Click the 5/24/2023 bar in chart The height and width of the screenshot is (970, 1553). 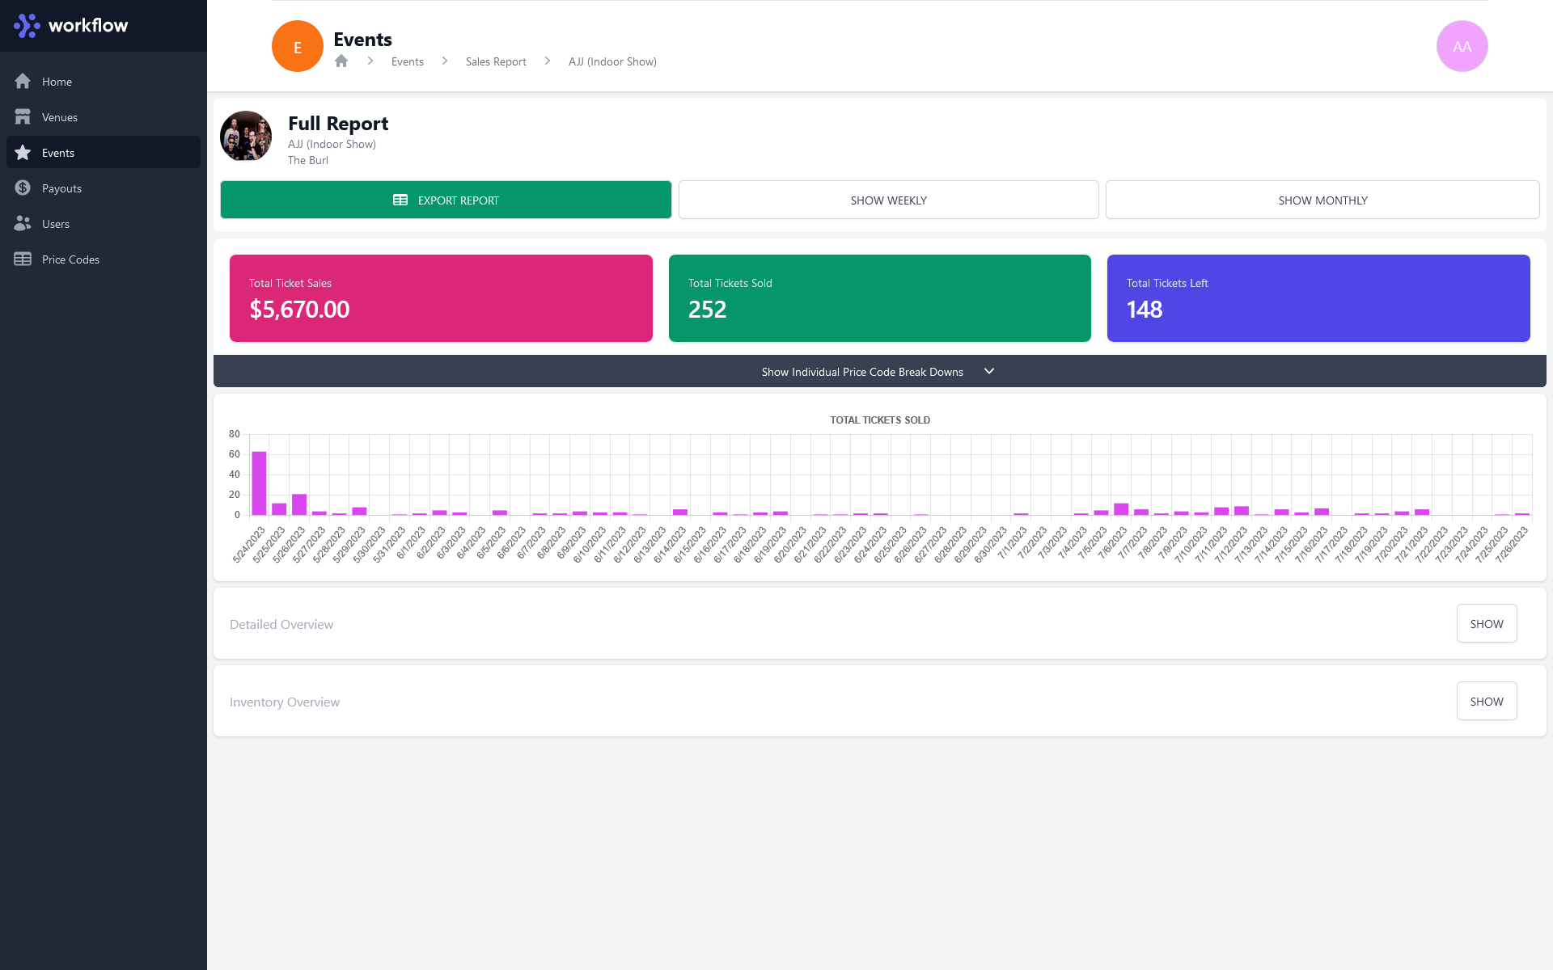click(x=259, y=483)
